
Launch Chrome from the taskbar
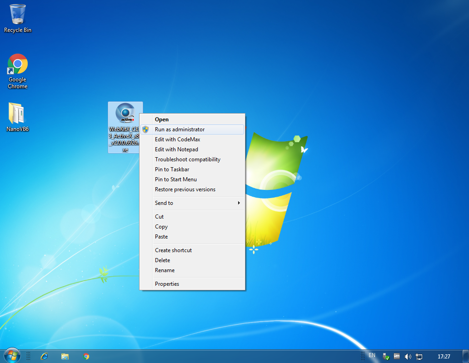pos(86,356)
